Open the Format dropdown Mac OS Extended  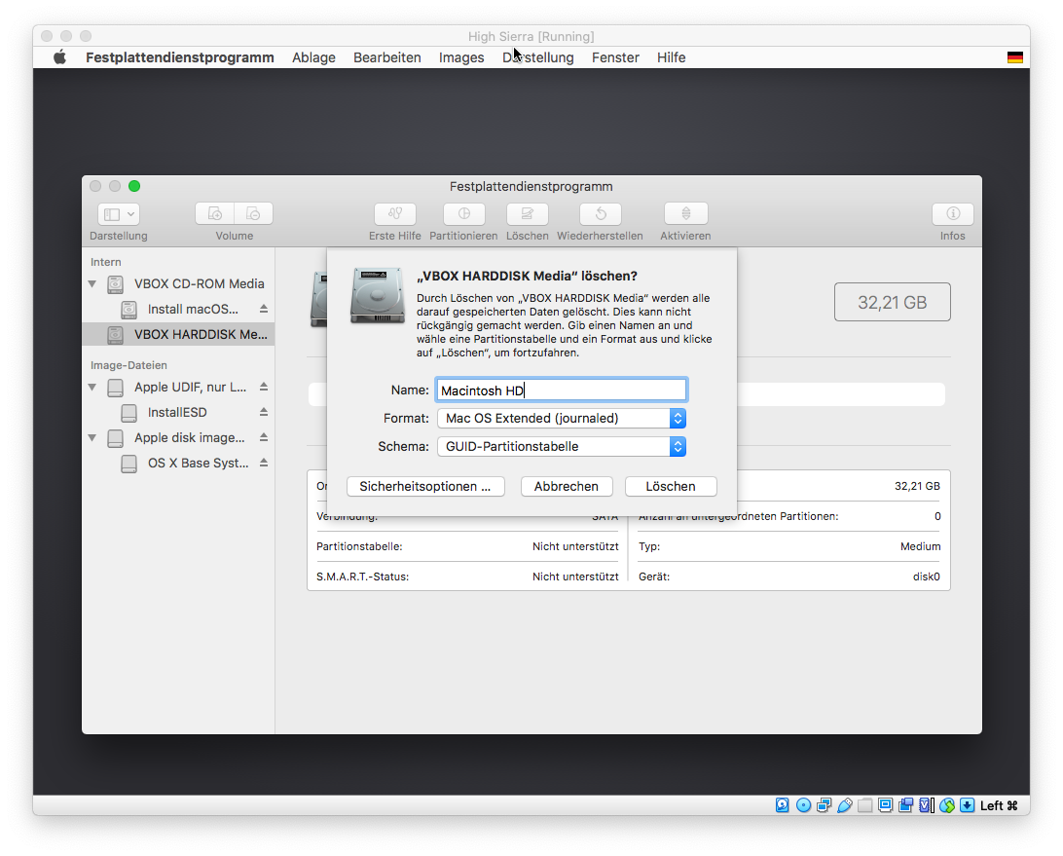click(561, 418)
